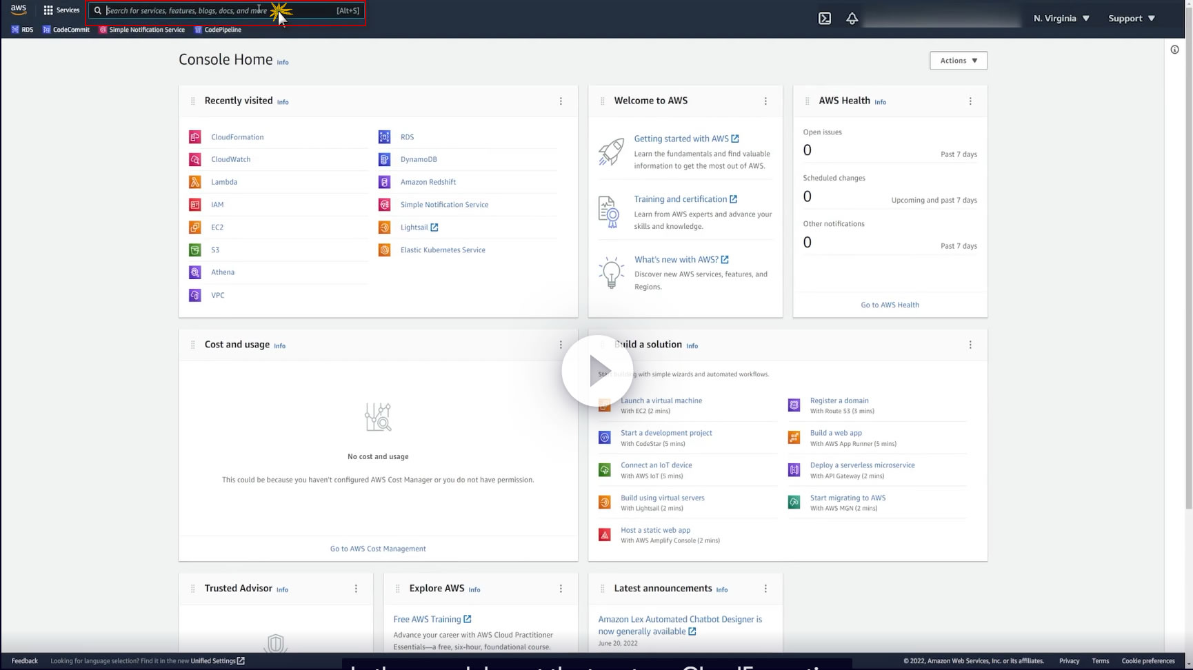The image size is (1193, 670).
Task: Open Cookie preferences in footer
Action: [x=1148, y=661]
